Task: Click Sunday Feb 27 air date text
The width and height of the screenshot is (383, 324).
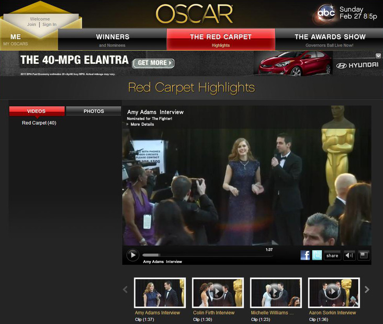Action: tap(358, 13)
